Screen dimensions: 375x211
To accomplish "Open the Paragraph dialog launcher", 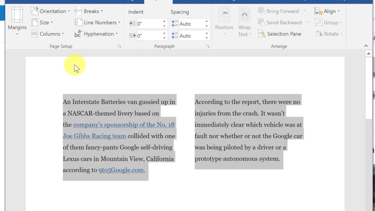I will click(x=208, y=46).
